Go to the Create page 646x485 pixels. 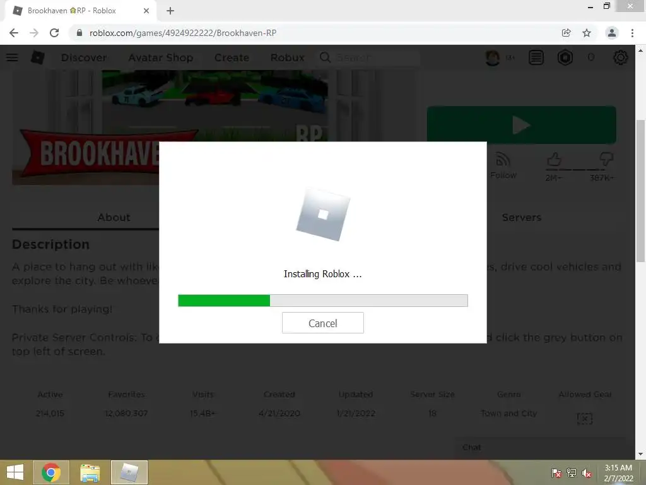tap(232, 57)
